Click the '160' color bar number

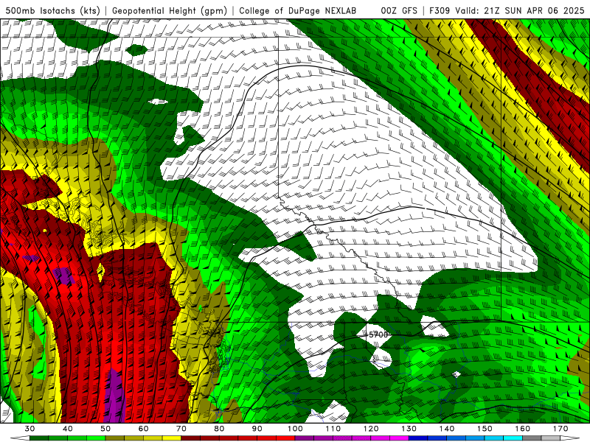coord(523,429)
